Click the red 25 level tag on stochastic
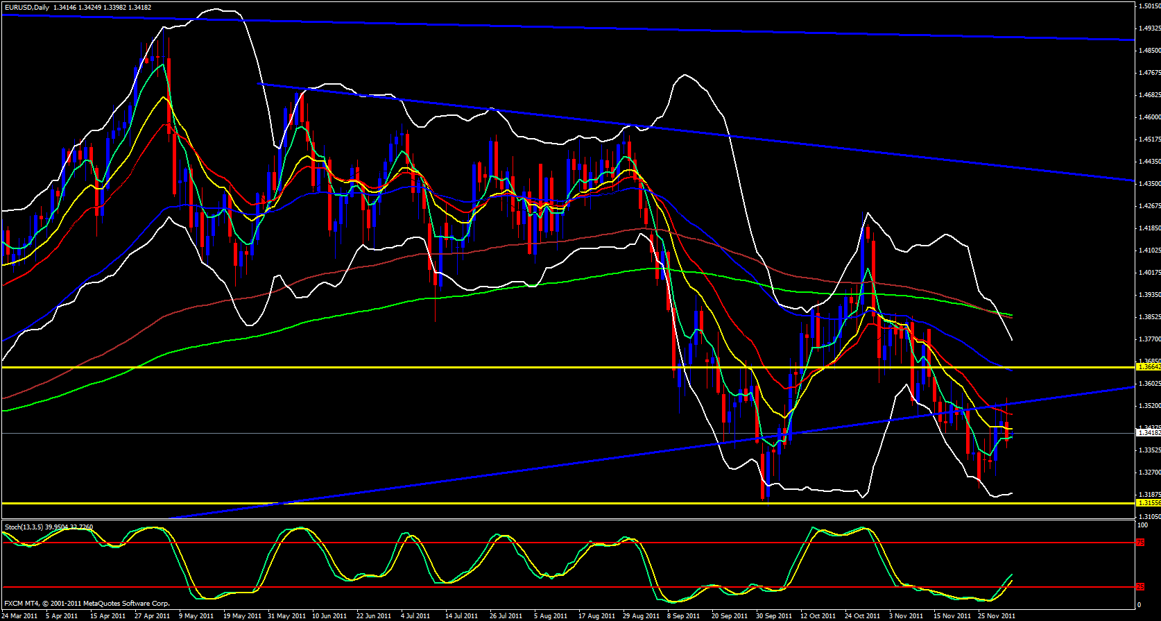This screenshot has height=621, width=1161. click(1140, 587)
